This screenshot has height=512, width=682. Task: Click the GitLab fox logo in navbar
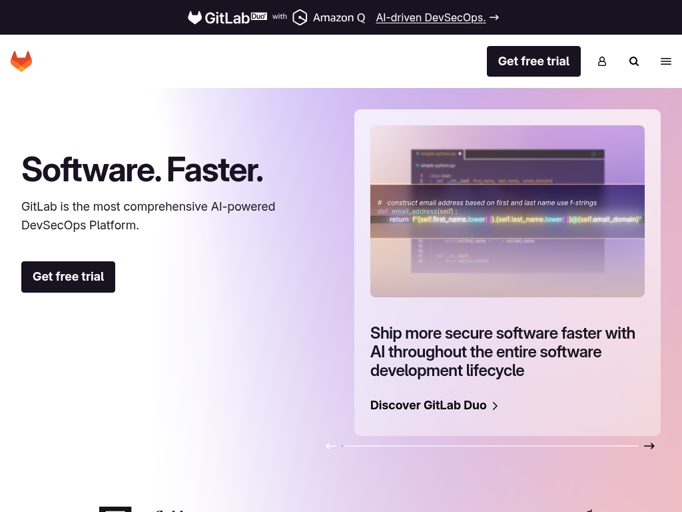click(21, 61)
